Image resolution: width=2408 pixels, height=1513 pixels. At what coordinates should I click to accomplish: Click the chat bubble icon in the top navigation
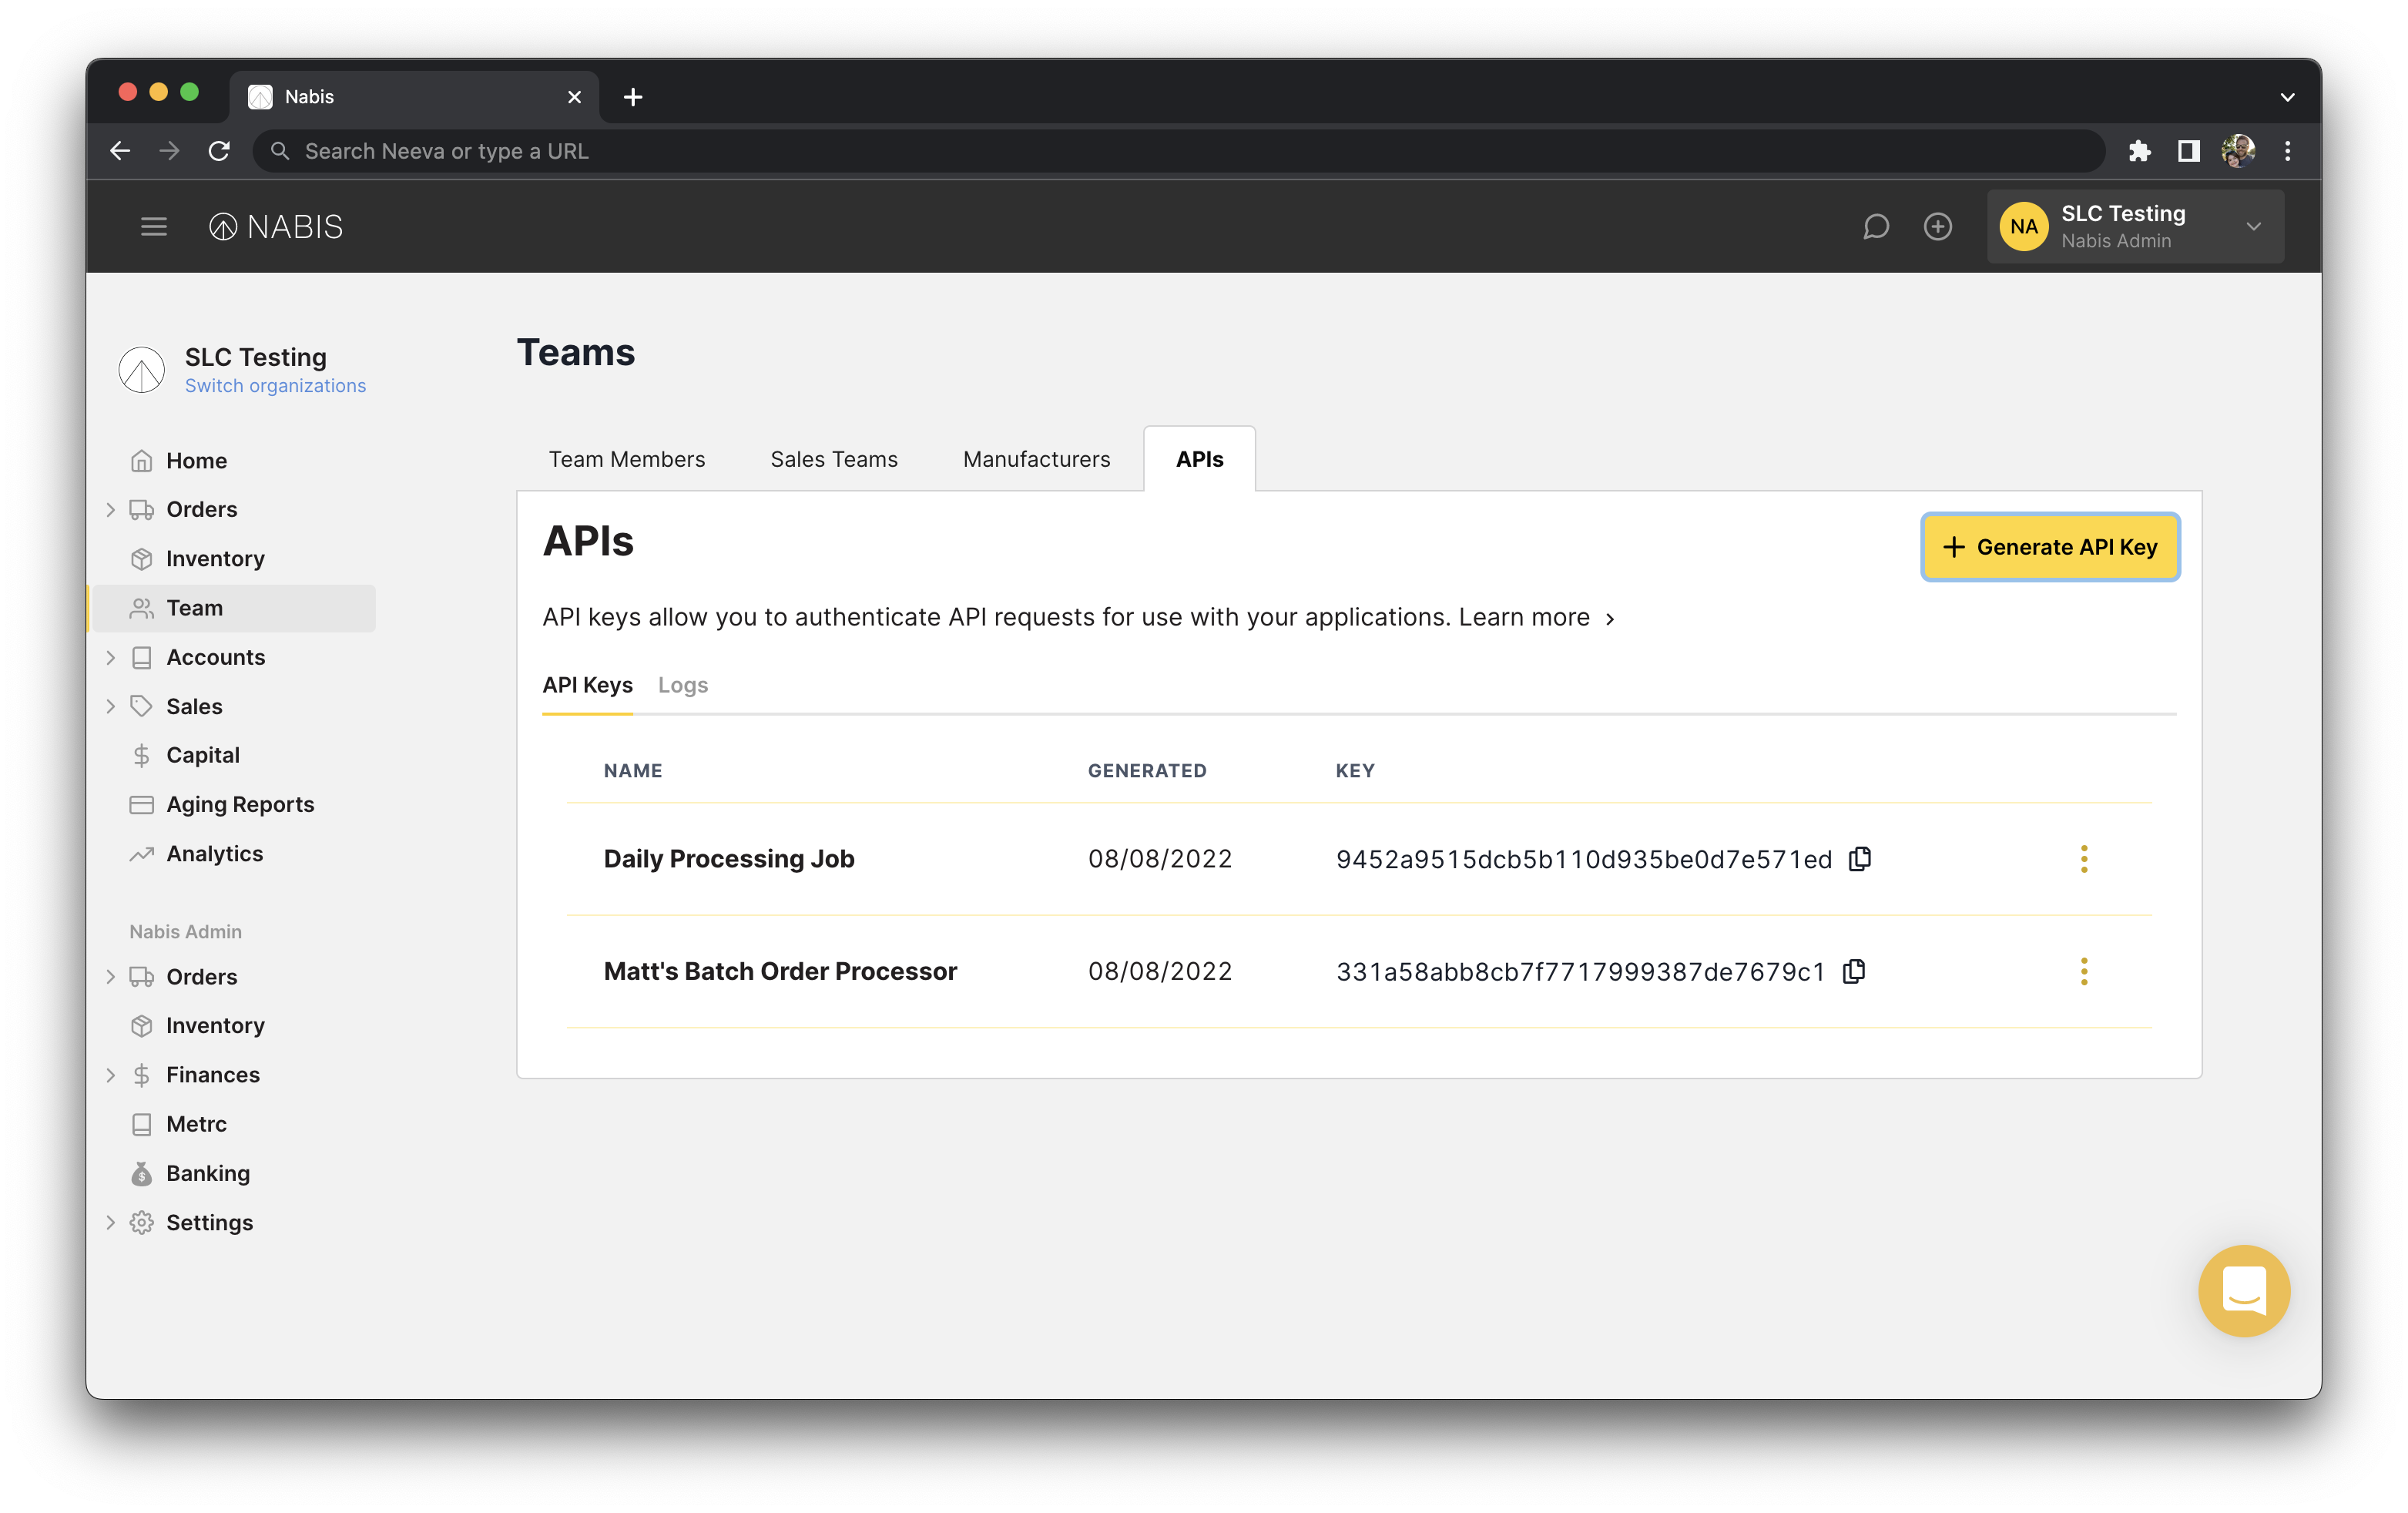pyautogui.click(x=1876, y=225)
